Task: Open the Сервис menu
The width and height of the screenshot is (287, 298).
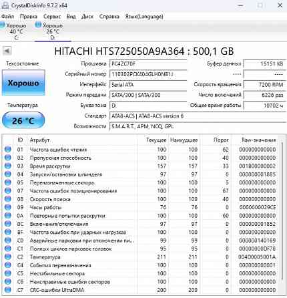Action: (52, 17)
